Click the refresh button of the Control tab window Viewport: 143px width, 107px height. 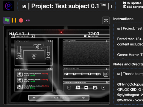107,69
